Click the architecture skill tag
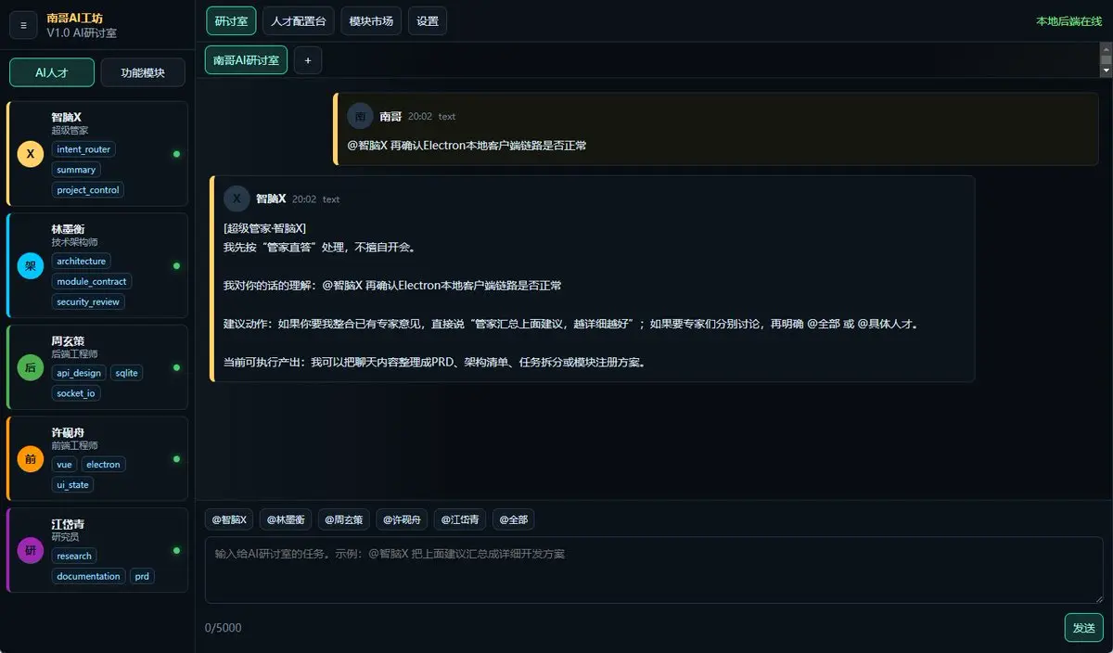 pyautogui.click(x=82, y=262)
